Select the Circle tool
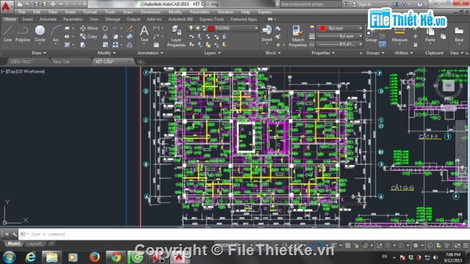470x264 pixels. (x=40, y=34)
